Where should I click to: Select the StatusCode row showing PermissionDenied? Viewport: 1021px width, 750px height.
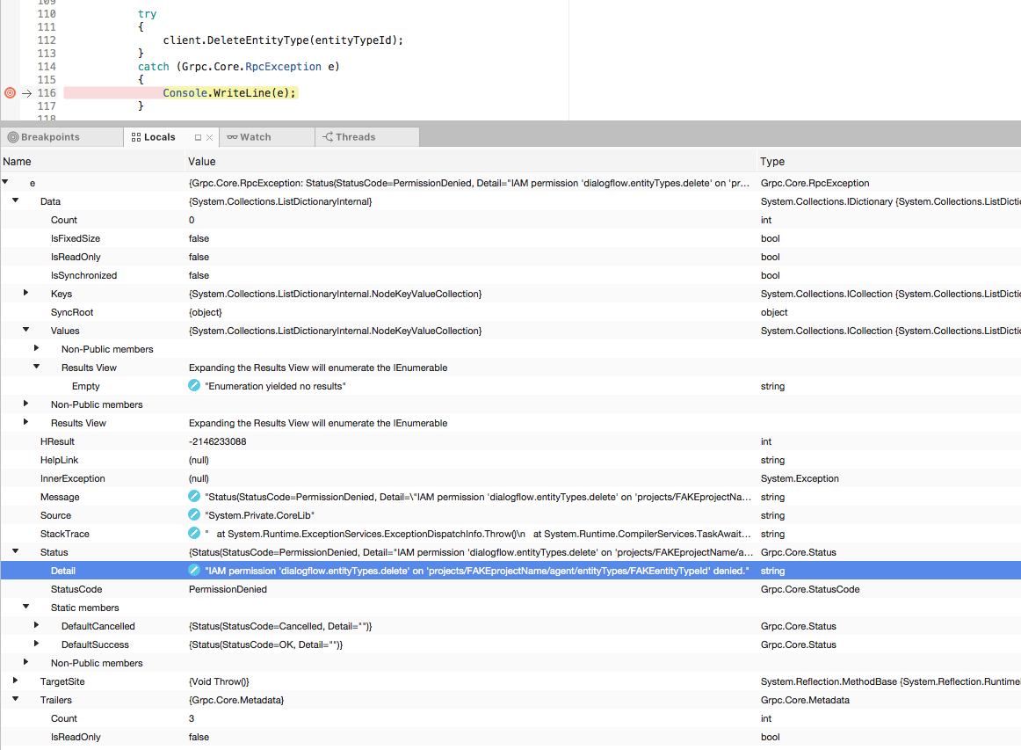pyautogui.click(x=264, y=588)
